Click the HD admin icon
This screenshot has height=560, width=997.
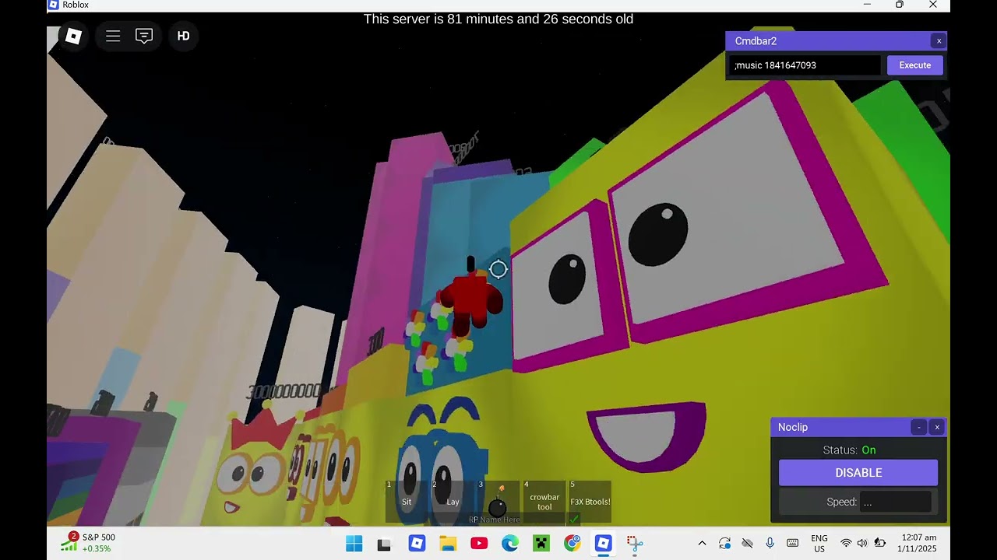184,36
